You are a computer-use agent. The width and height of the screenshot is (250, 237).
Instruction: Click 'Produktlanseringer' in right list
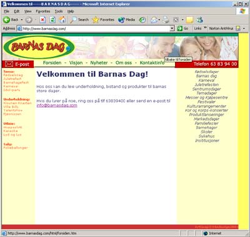(206, 115)
